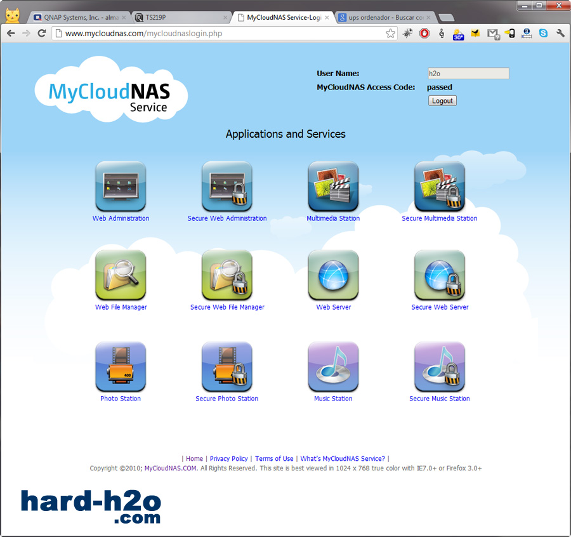This screenshot has width=571, height=537.
Task: Click the red stop-sign extension icon
Action: point(424,34)
